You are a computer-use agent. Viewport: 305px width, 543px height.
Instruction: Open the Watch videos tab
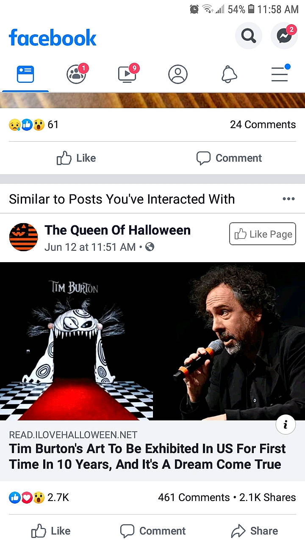[x=128, y=75]
